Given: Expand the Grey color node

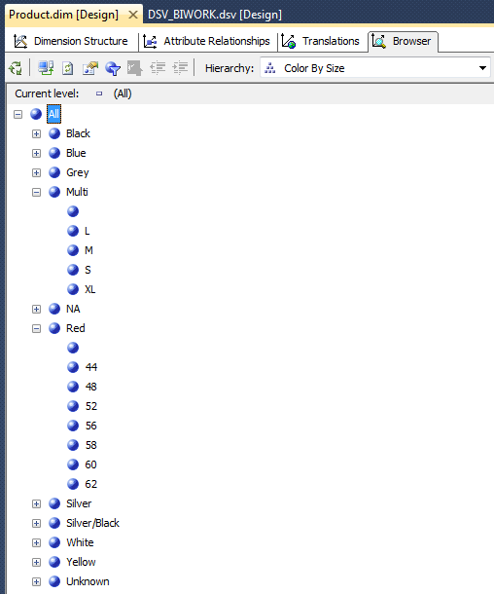Looking at the screenshot, I should click(x=36, y=172).
